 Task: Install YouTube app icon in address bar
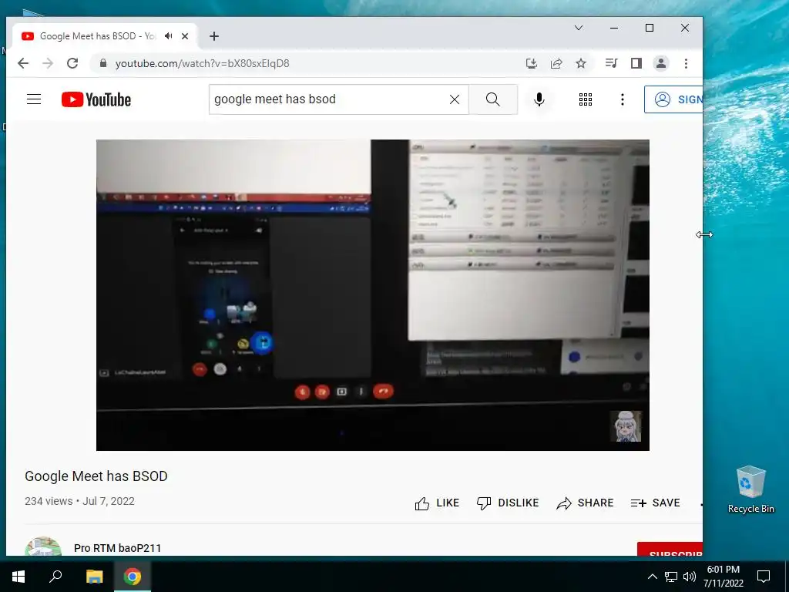[x=532, y=63]
